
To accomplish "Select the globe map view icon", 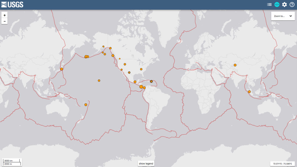I will 277,5.
